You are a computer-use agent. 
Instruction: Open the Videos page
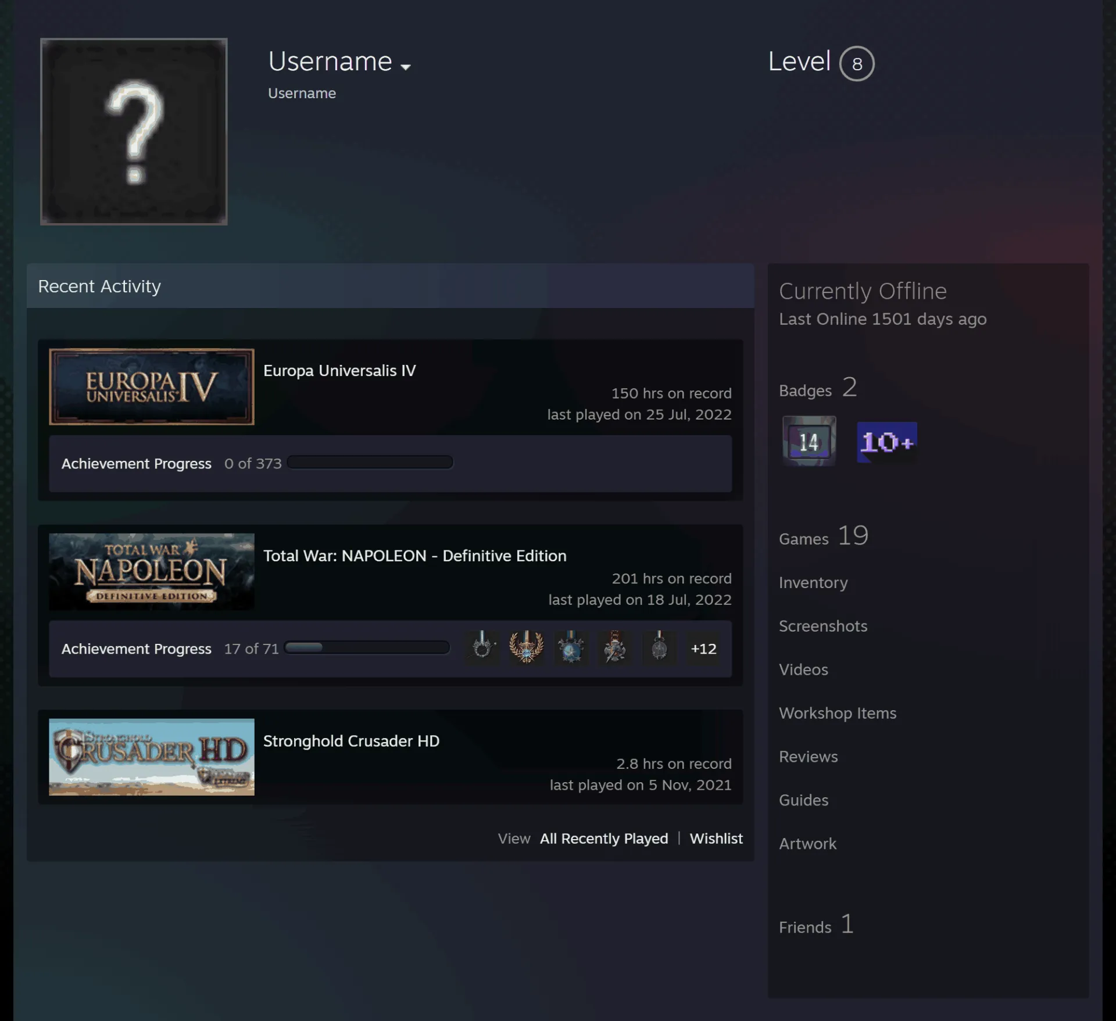click(803, 670)
